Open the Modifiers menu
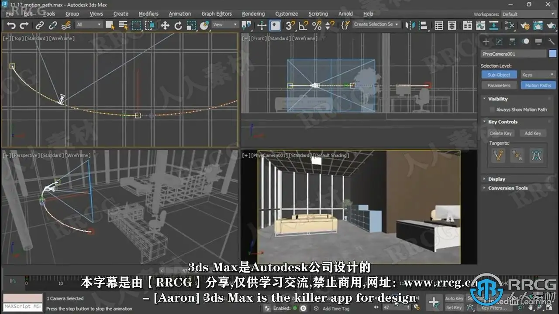The image size is (559, 314). point(148,14)
